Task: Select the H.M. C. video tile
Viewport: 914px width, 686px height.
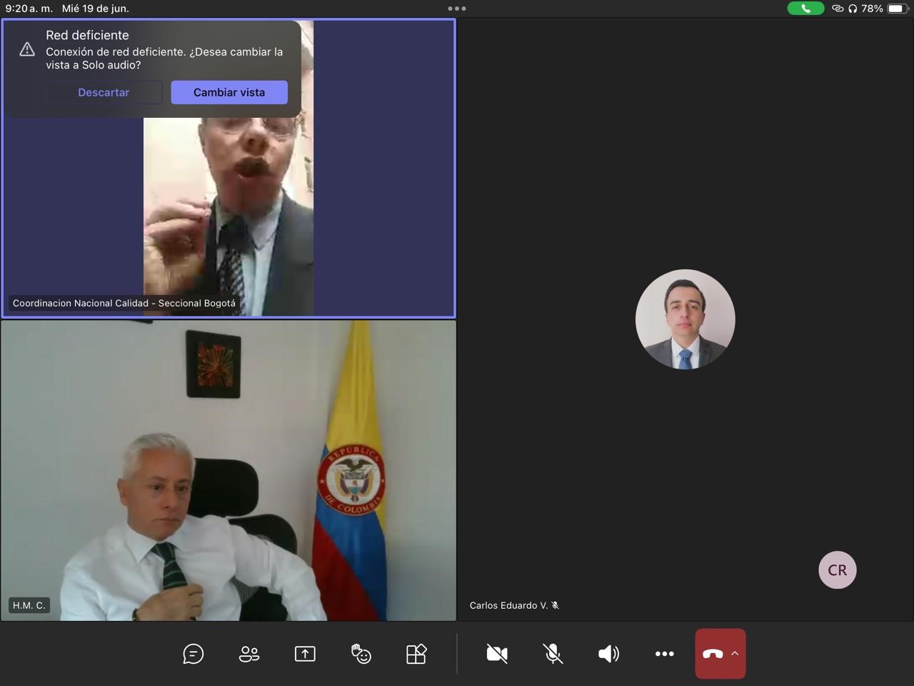Action: click(x=228, y=470)
